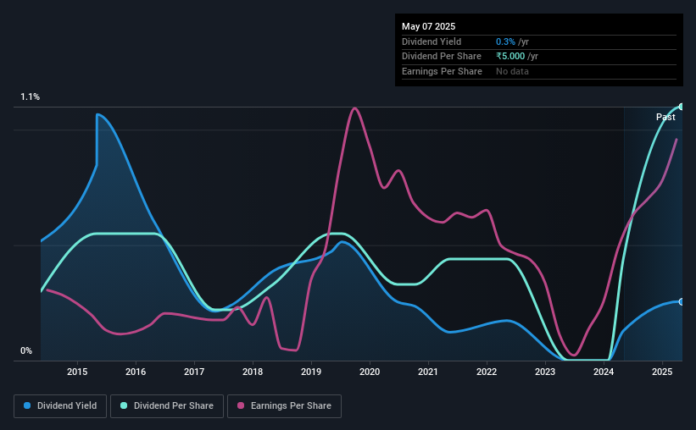The width and height of the screenshot is (696, 430).
Task: Click the 1.1% y-axis label
Action: tap(31, 96)
